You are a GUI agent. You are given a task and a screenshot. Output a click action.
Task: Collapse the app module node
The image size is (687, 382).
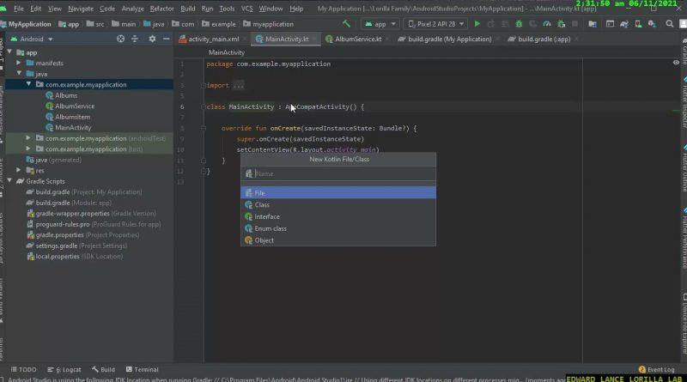coord(9,52)
